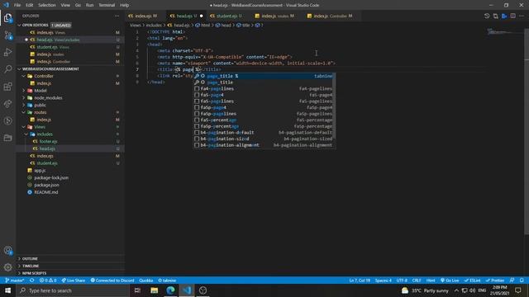The image size is (529, 297).
Task: Click Connected to Discord status item
Action: point(112,280)
